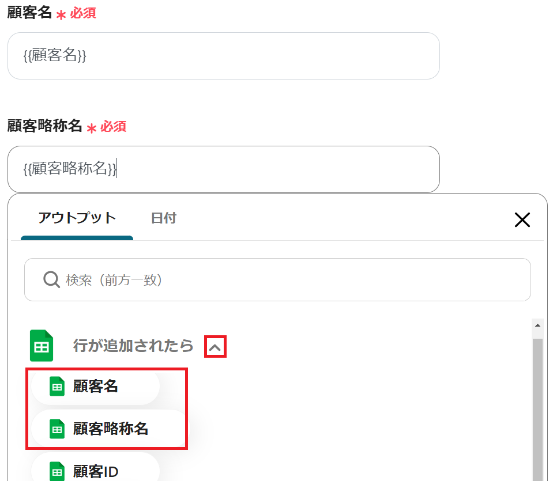Select the 顧客ID output chip
The height and width of the screenshot is (481, 553).
[x=96, y=472]
